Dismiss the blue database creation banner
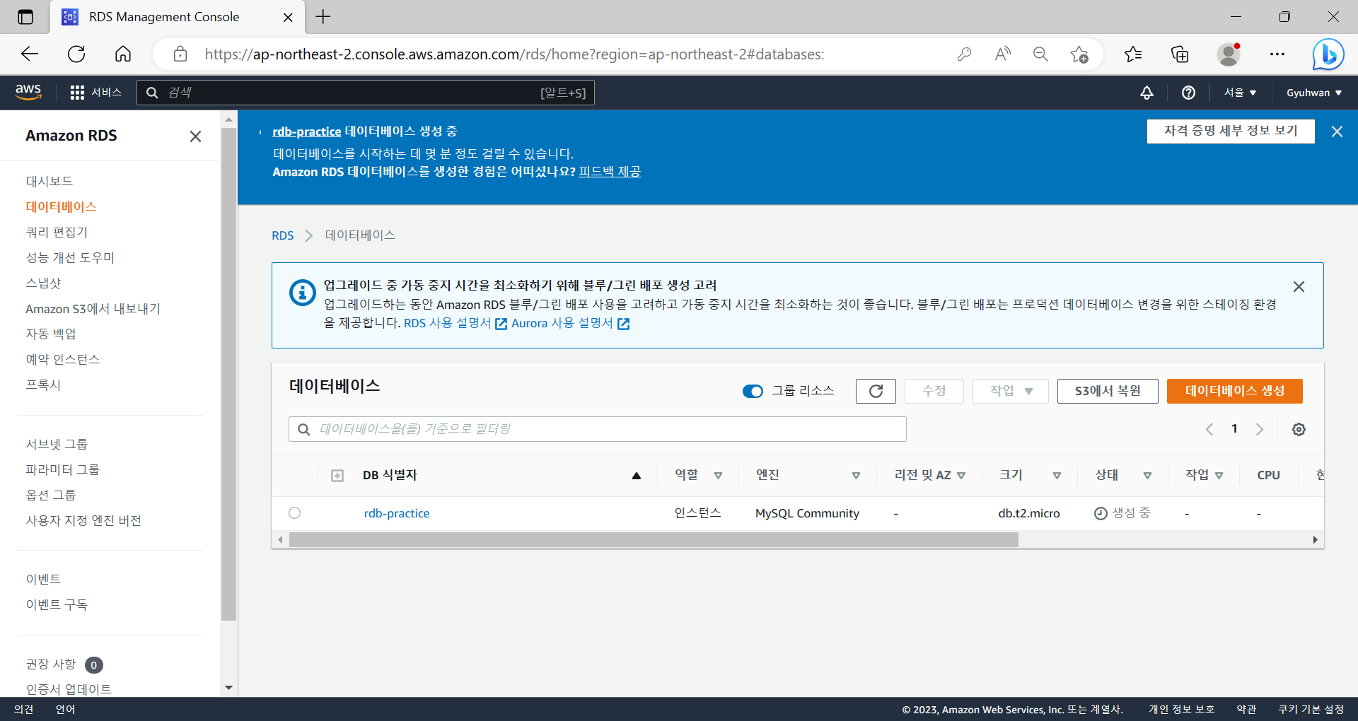The height and width of the screenshot is (721, 1358). [x=1337, y=131]
